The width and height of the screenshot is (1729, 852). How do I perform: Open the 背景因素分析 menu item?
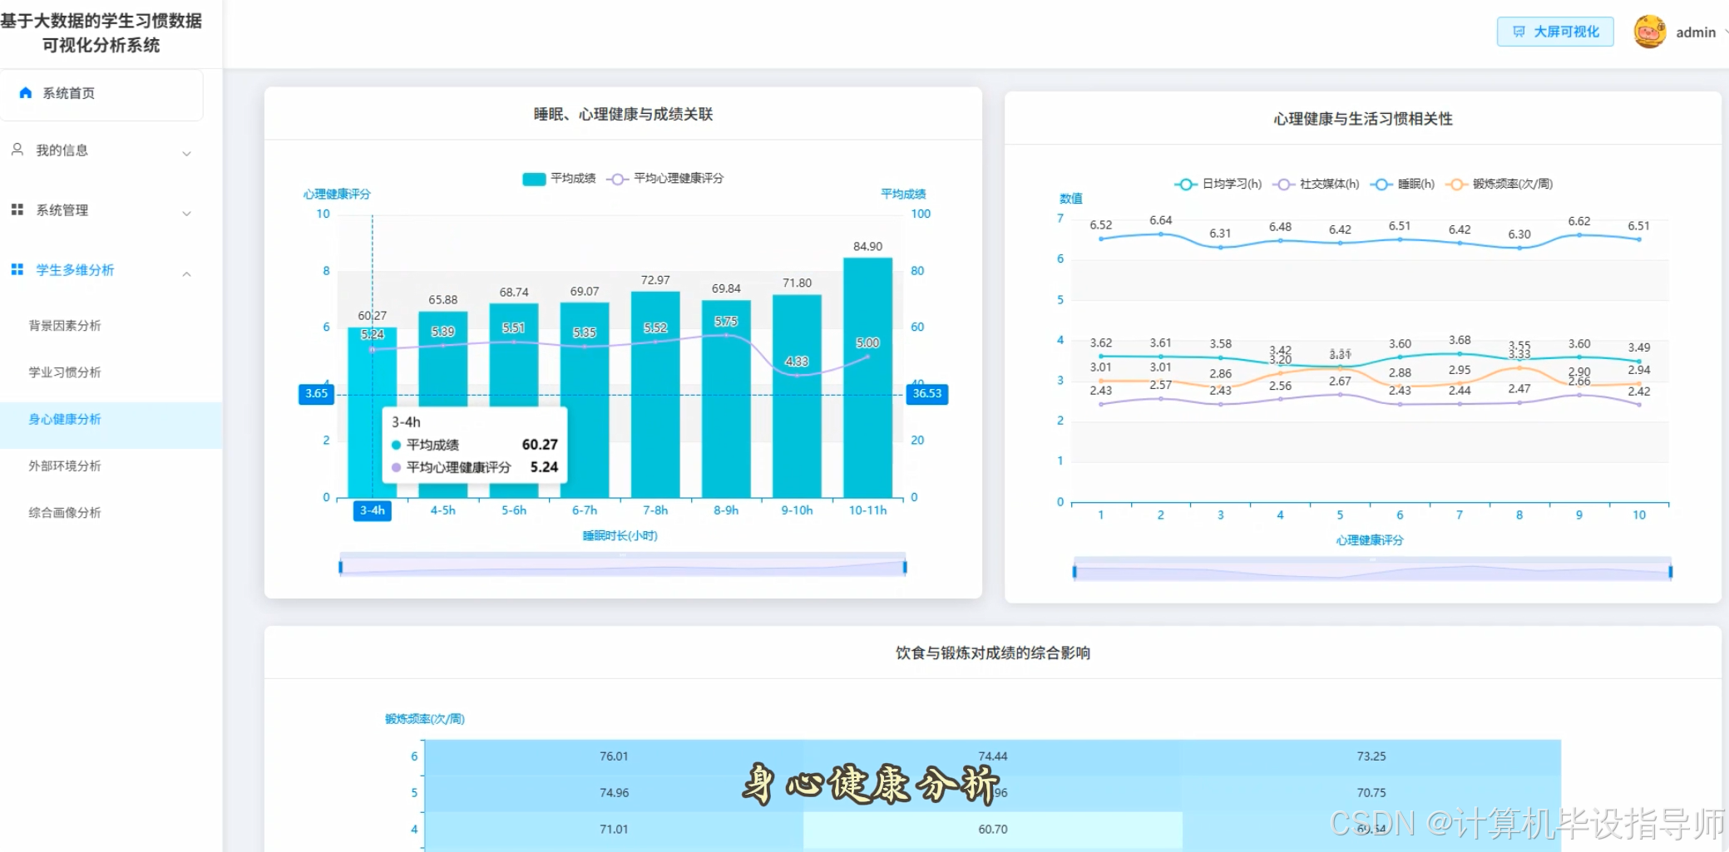(x=65, y=325)
